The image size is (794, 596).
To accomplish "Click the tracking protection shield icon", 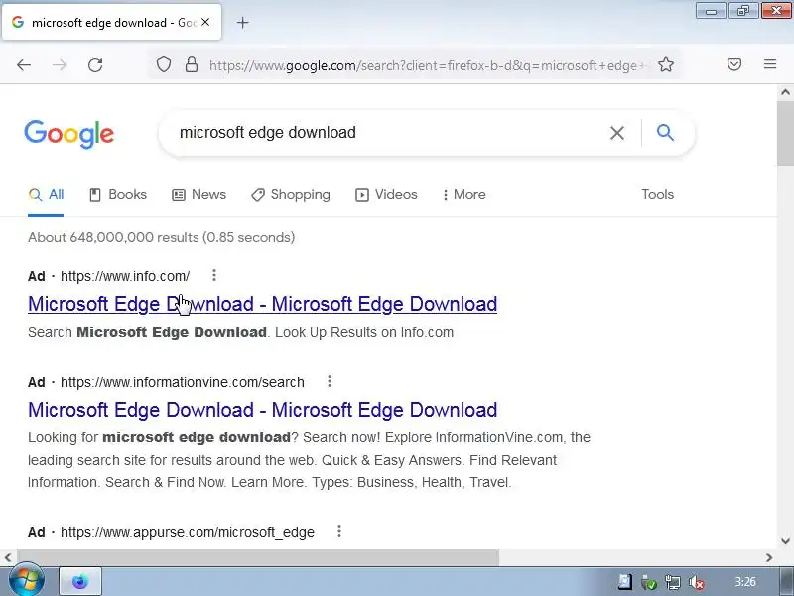I will click(x=165, y=65).
